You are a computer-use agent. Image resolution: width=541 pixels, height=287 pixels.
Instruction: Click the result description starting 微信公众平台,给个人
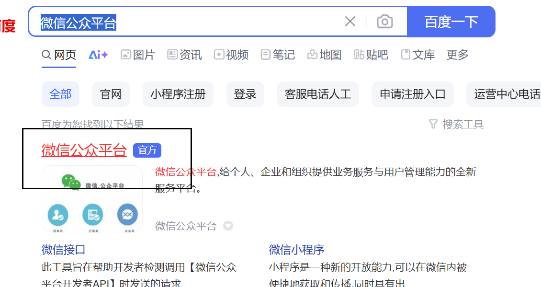(316, 180)
